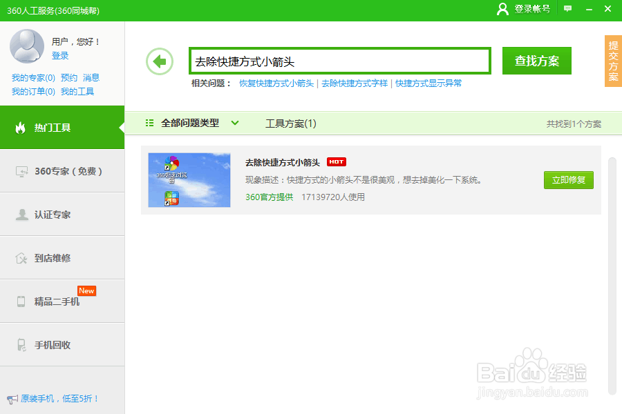Image resolution: width=622 pixels, height=414 pixels.
Task: Minimize the 360人工服务 window
Action: pyautogui.click(x=589, y=9)
